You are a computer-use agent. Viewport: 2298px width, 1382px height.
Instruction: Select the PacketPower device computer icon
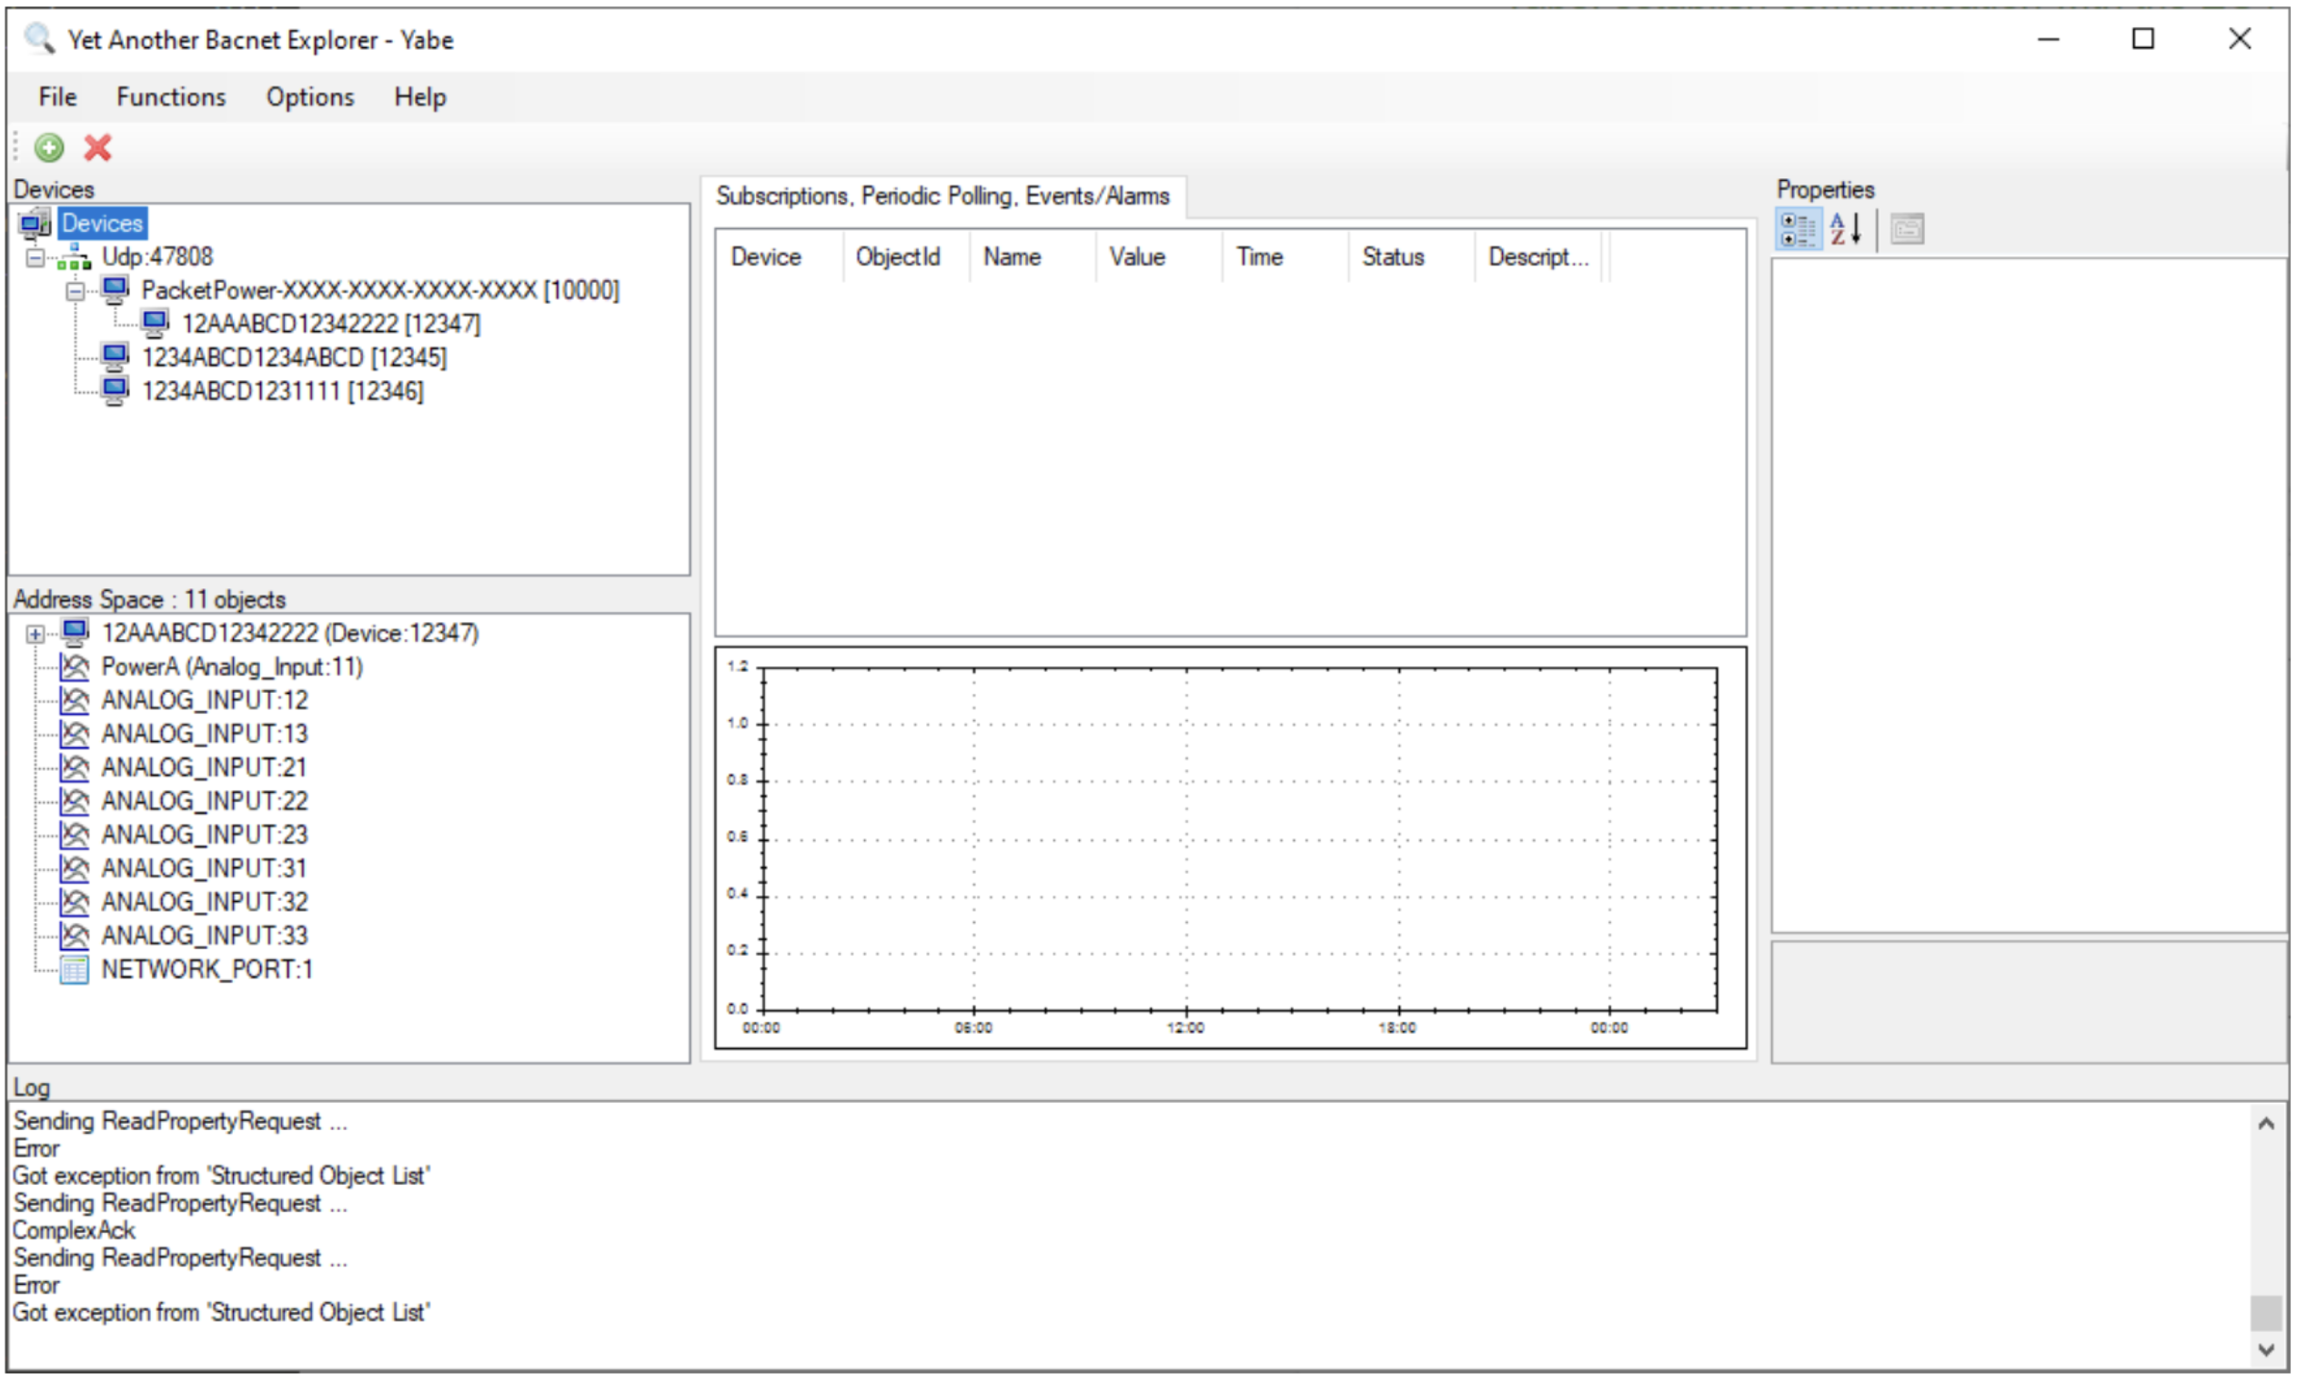(116, 291)
